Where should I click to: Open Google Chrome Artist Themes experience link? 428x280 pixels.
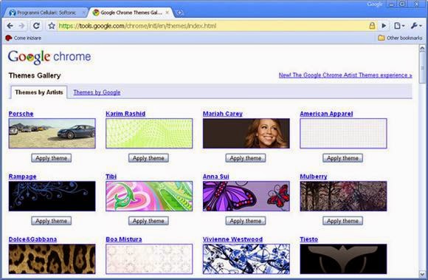click(x=345, y=75)
